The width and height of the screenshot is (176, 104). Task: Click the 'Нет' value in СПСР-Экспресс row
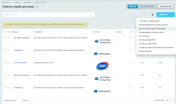point(160,63)
